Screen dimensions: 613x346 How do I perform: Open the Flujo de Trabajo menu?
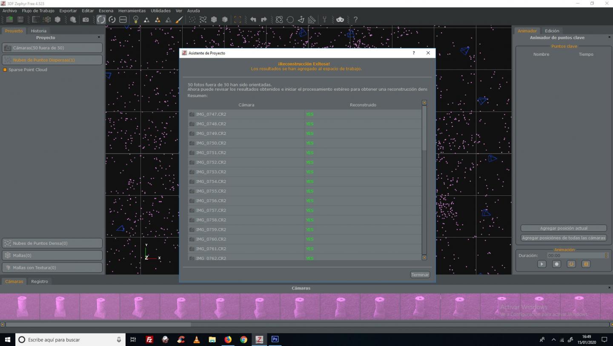[x=38, y=11]
